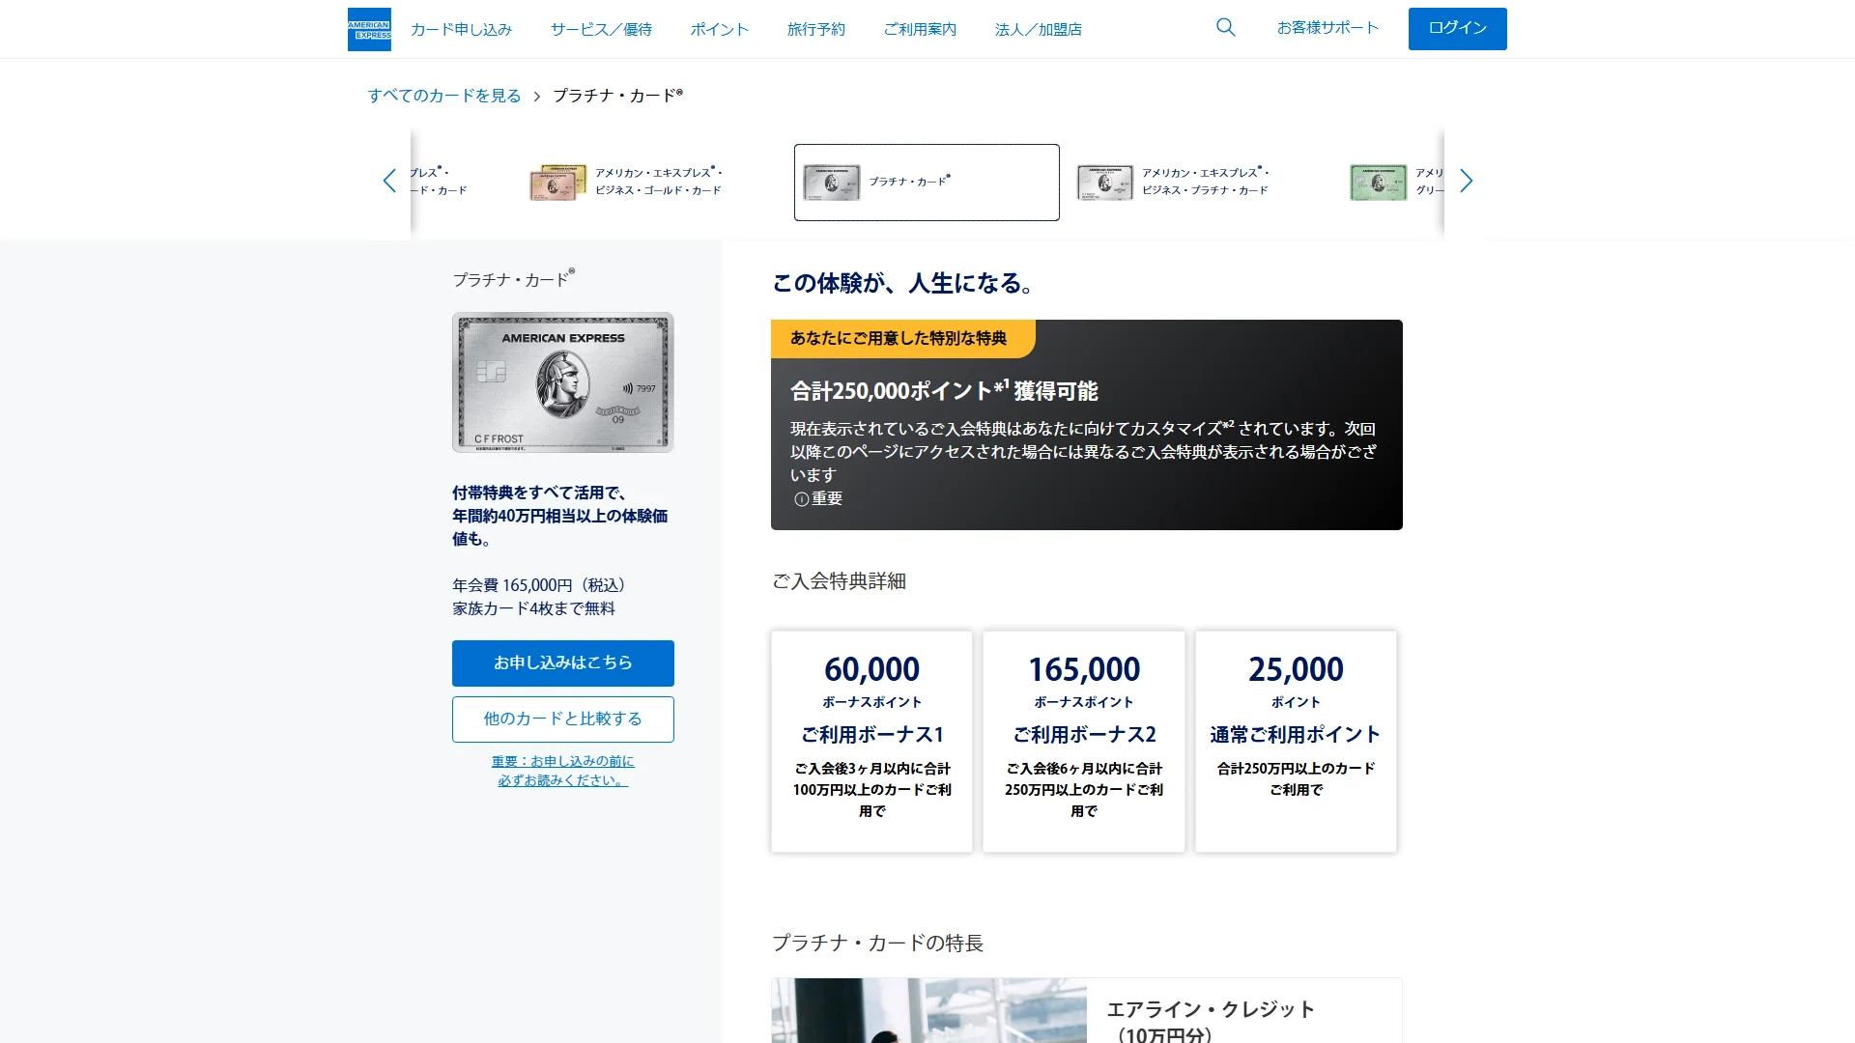Image resolution: width=1855 pixels, height=1043 pixels.
Task: Open the 旅行予約 menu
Action: coord(816,29)
